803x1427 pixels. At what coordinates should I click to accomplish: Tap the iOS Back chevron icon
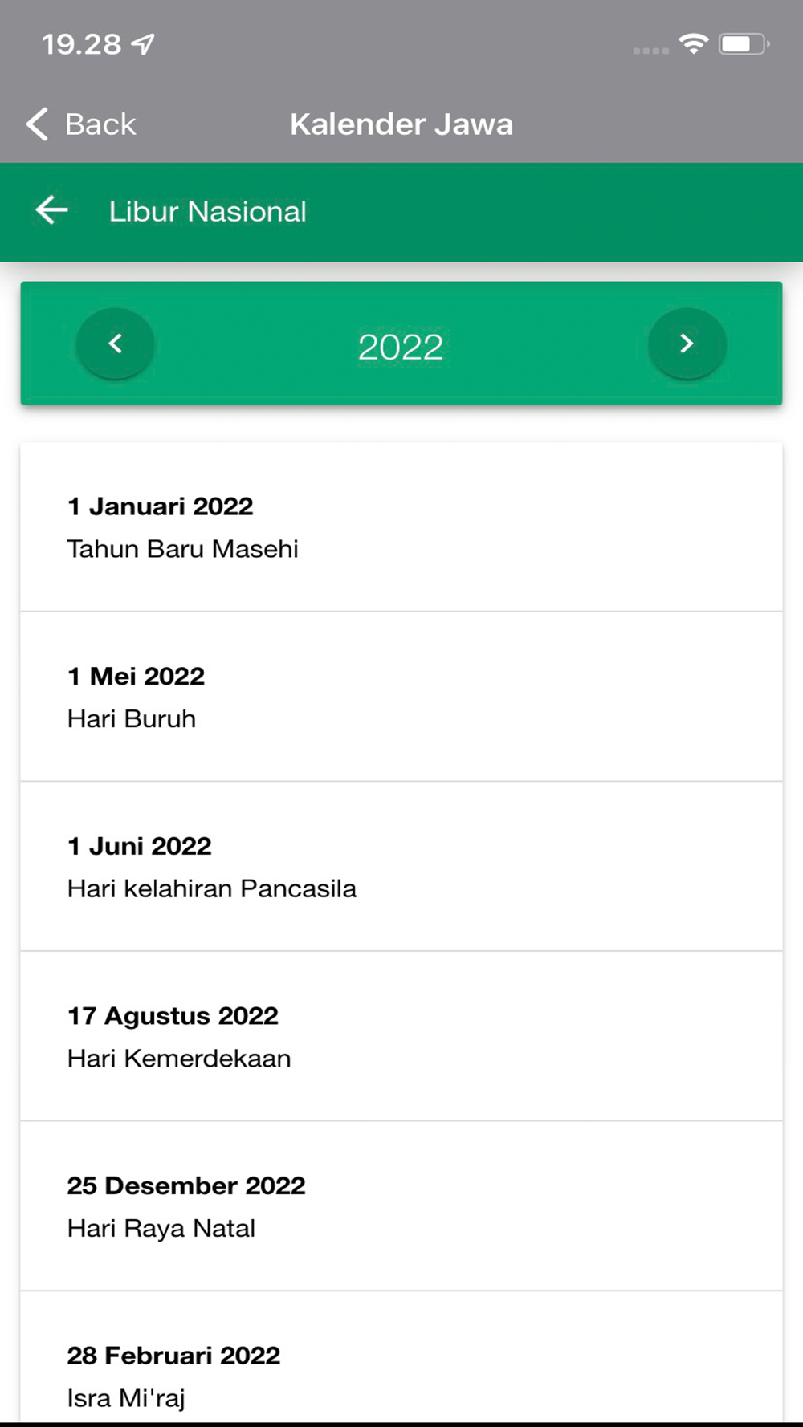point(38,124)
